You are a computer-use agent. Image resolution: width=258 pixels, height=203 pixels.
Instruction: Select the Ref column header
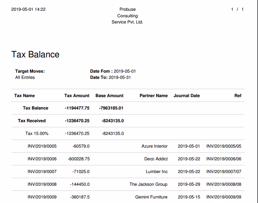click(238, 96)
